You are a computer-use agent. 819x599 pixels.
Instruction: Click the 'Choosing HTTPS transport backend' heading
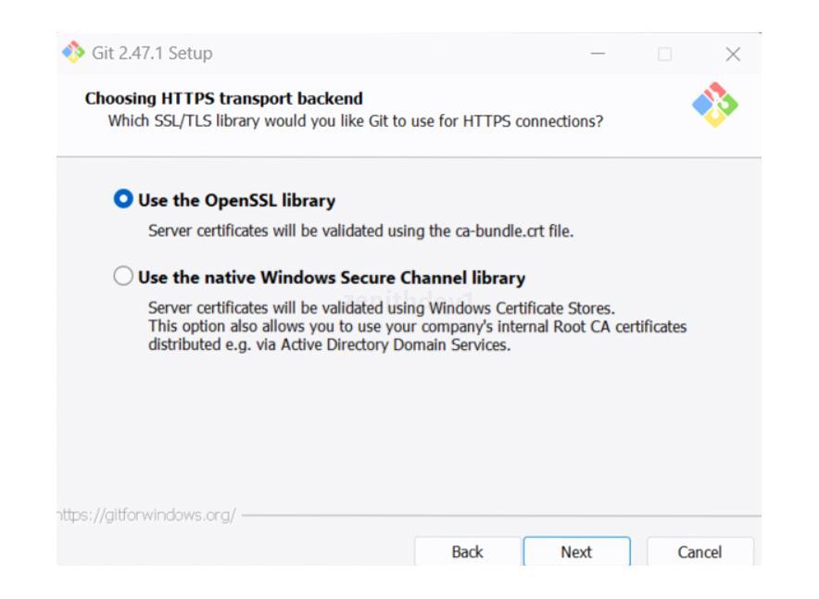[223, 99]
